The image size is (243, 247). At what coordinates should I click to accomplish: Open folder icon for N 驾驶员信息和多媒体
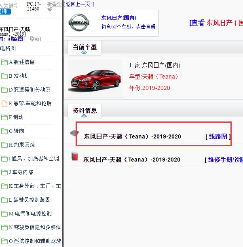(x=4, y=228)
